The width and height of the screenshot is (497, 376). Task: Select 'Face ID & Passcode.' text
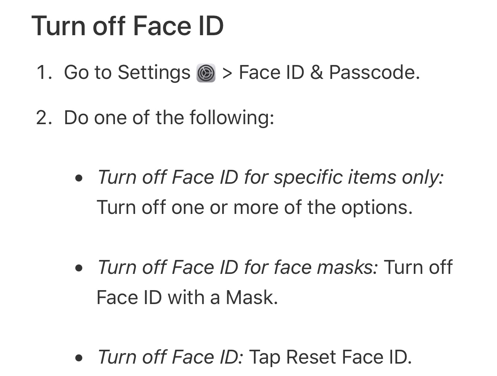[329, 73]
